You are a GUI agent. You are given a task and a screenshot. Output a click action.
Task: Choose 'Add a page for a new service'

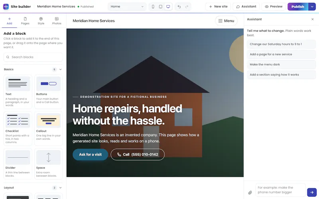[281, 54]
